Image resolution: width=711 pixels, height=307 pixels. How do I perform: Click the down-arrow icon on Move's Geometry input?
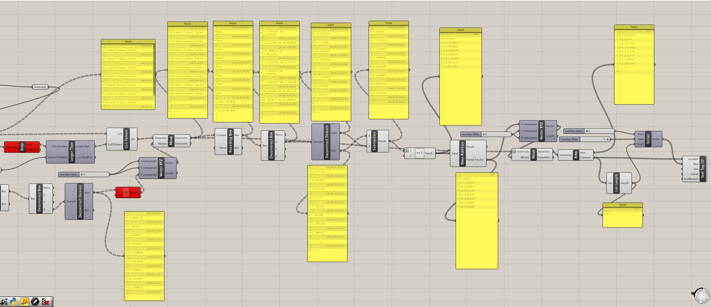514,151
